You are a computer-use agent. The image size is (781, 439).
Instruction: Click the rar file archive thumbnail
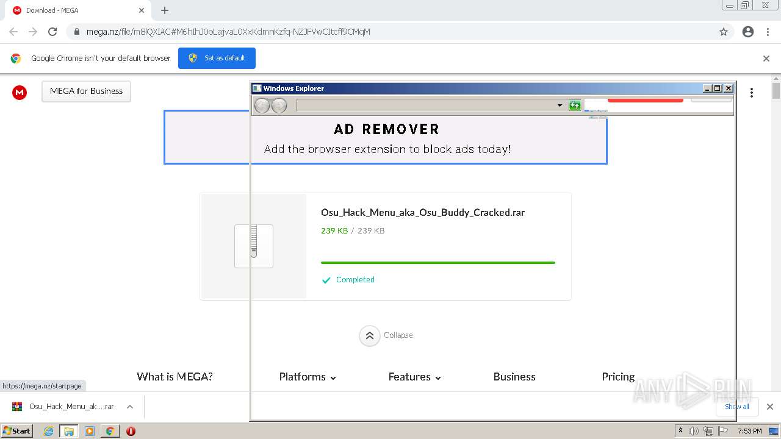point(254,246)
